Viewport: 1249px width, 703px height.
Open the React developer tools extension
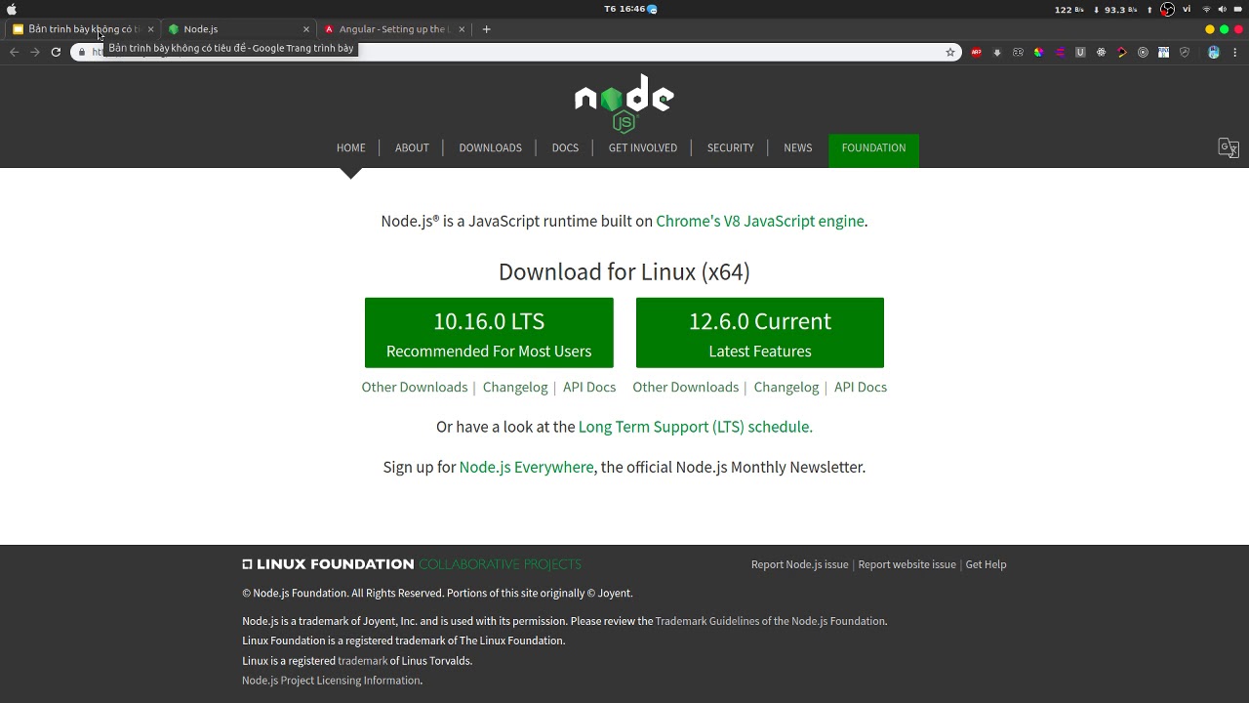coord(1102,53)
